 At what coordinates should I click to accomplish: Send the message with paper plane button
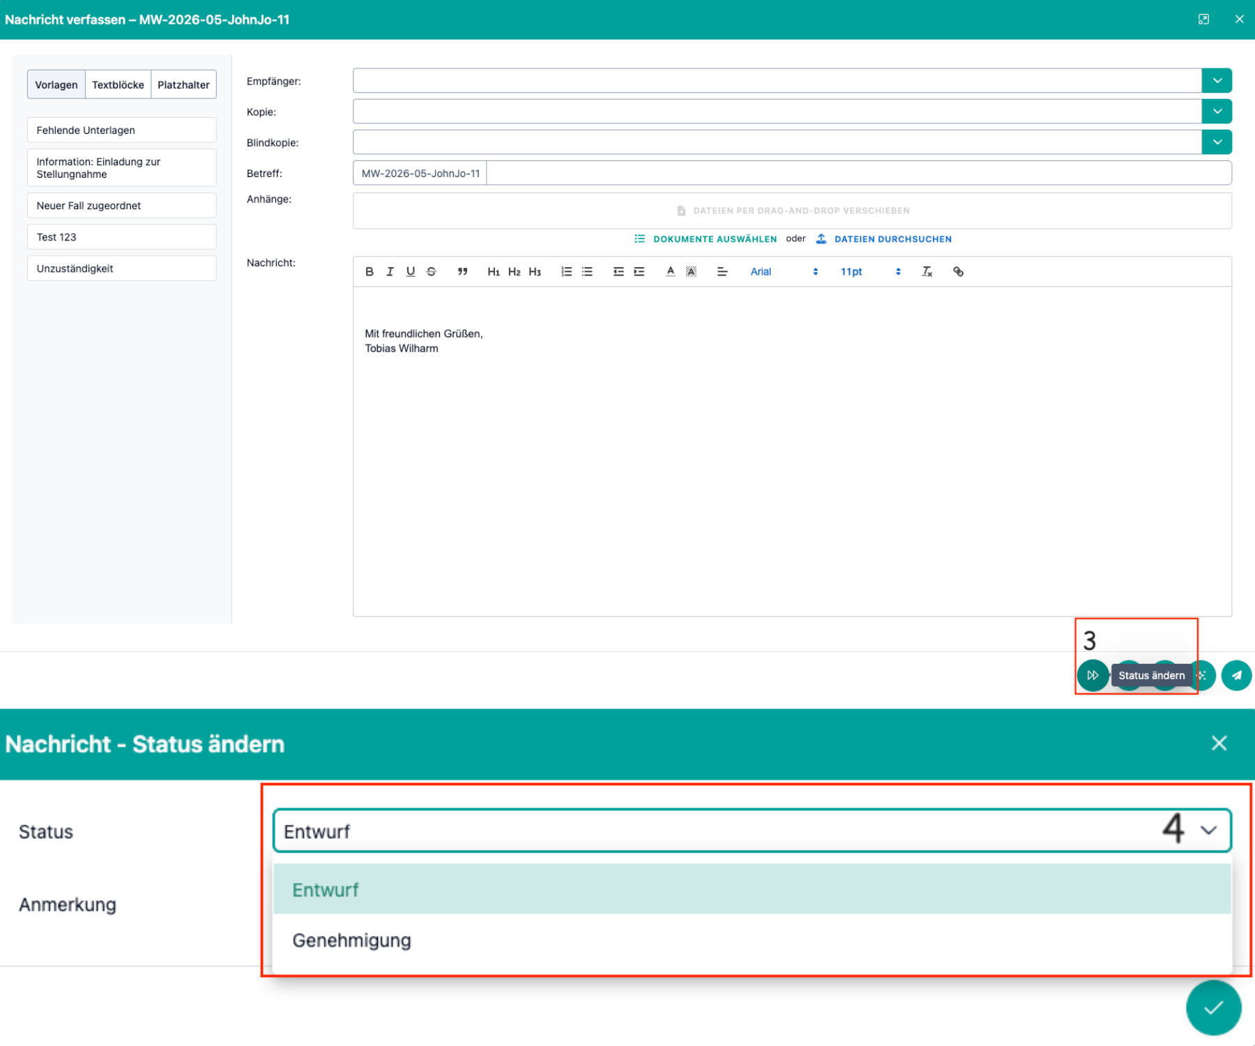coord(1237,675)
